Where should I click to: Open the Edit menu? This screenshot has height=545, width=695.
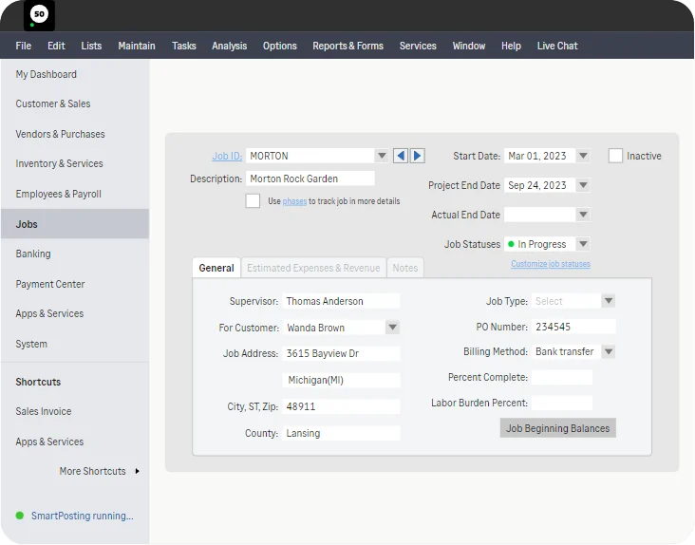tap(56, 46)
